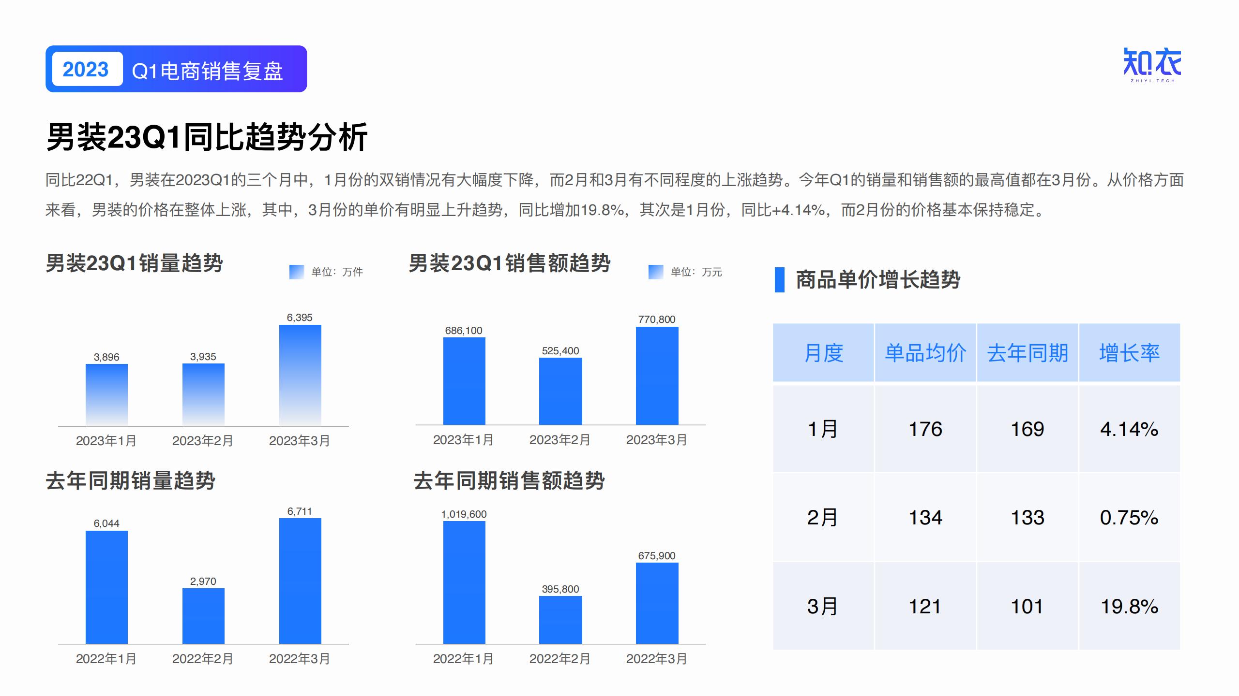Click the blue marker beside 商品单价增长趋势

[x=779, y=279]
